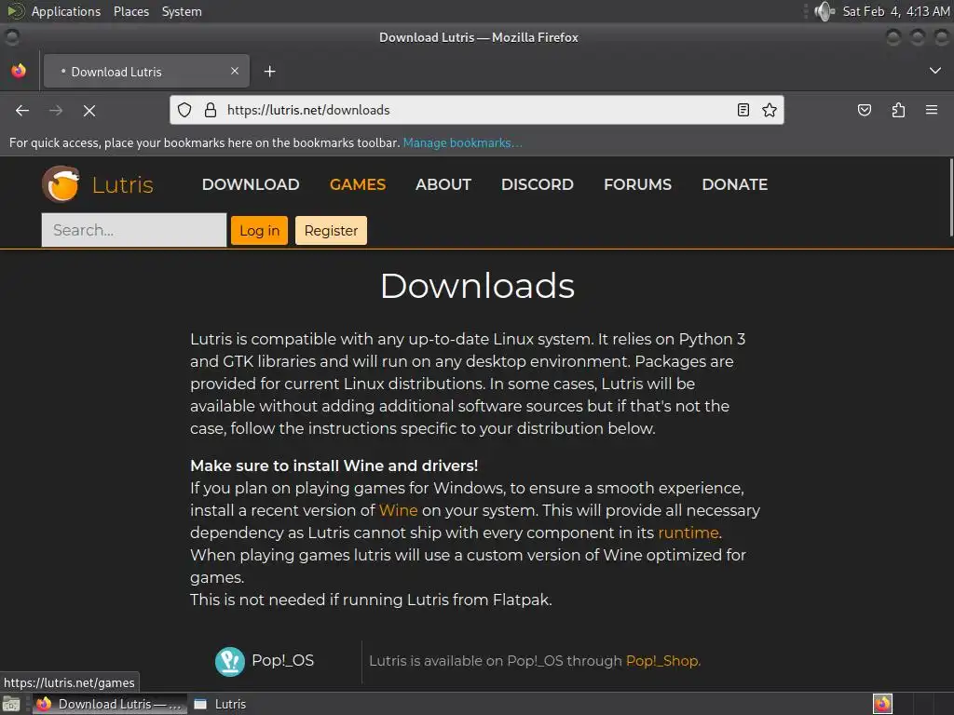The width and height of the screenshot is (954, 715).
Task: Switch to Download Lutris taskbar window
Action: [110, 704]
